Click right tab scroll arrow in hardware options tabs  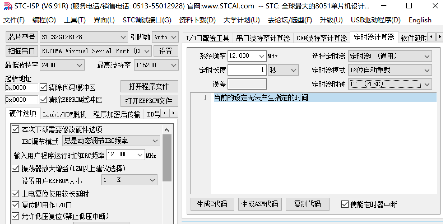click(x=173, y=113)
